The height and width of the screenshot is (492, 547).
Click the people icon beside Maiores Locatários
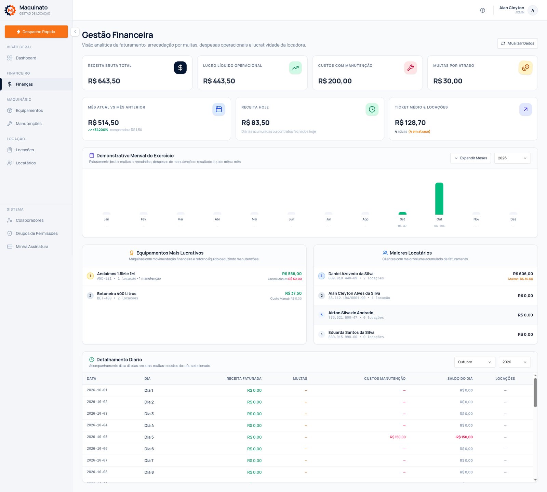pyautogui.click(x=385, y=253)
